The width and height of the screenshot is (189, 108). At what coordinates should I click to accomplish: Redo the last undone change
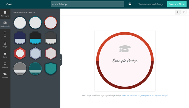[184, 12]
